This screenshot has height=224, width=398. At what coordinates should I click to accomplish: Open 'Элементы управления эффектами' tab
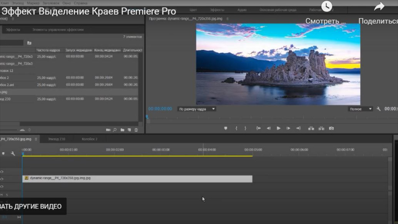tap(58, 30)
